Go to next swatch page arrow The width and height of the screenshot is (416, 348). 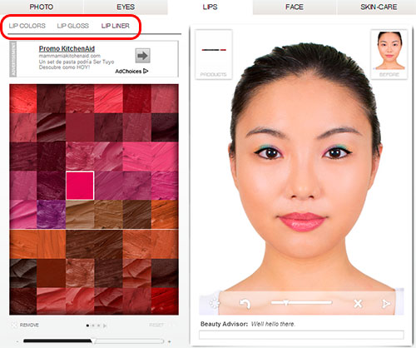coord(105,326)
